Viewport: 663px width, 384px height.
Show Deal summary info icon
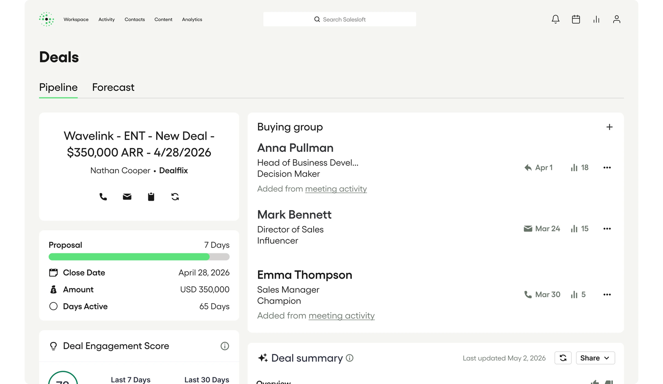pyautogui.click(x=349, y=358)
